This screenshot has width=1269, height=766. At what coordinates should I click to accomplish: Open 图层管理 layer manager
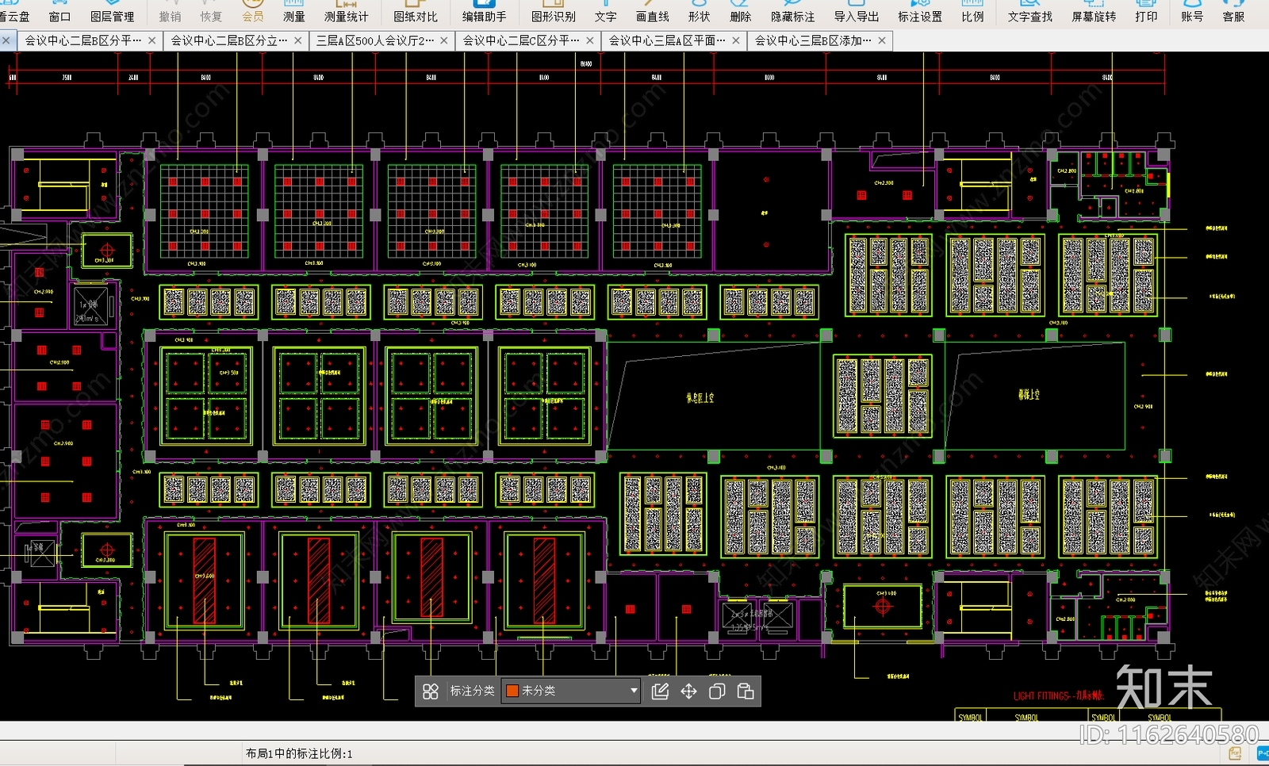113,11
